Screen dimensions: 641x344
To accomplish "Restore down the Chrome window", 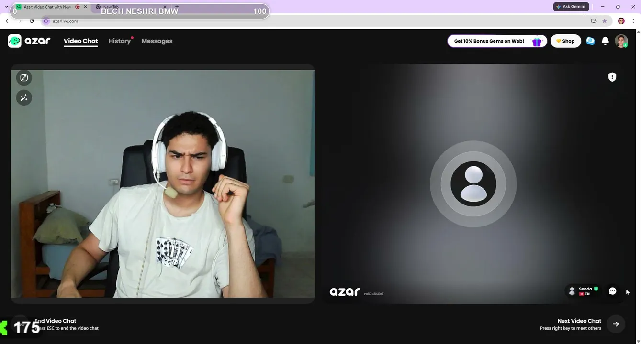I will point(618,7).
